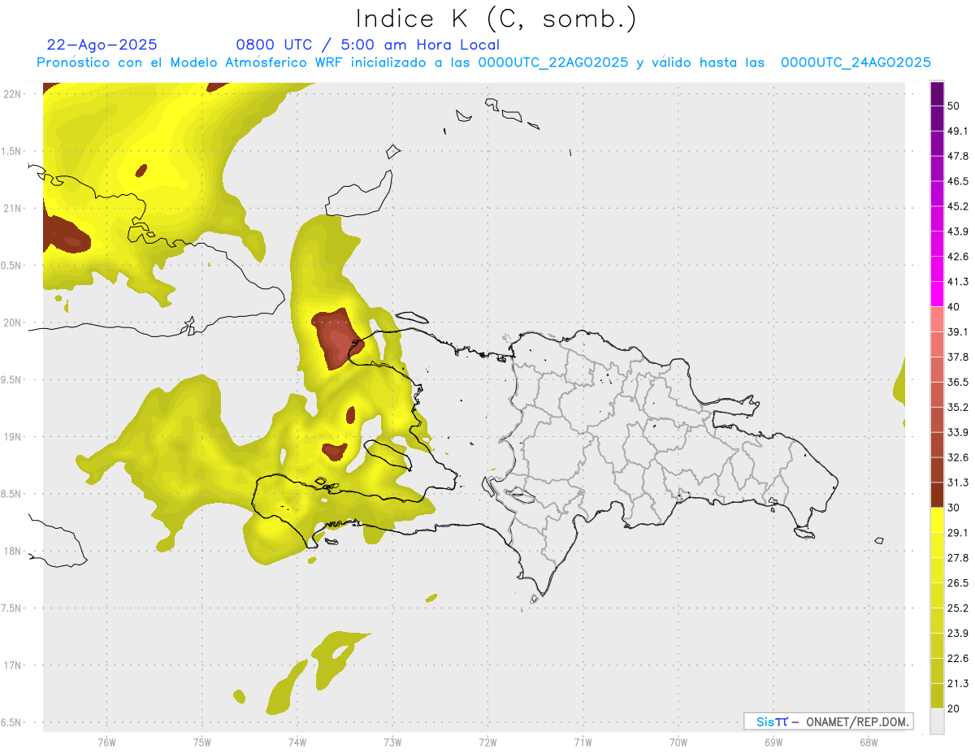Click the '20N' latitude label

tap(11, 322)
